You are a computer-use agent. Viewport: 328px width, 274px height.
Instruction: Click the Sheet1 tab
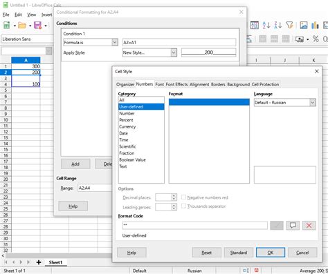55,262
